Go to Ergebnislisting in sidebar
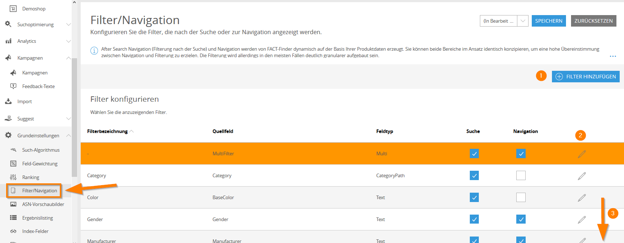The height and width of the screenshot is (243, 624). 37,218
